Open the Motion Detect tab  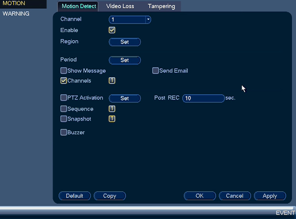pos(78,6)
